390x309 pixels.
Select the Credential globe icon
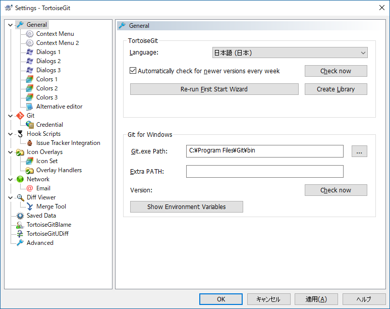(30, 125)
